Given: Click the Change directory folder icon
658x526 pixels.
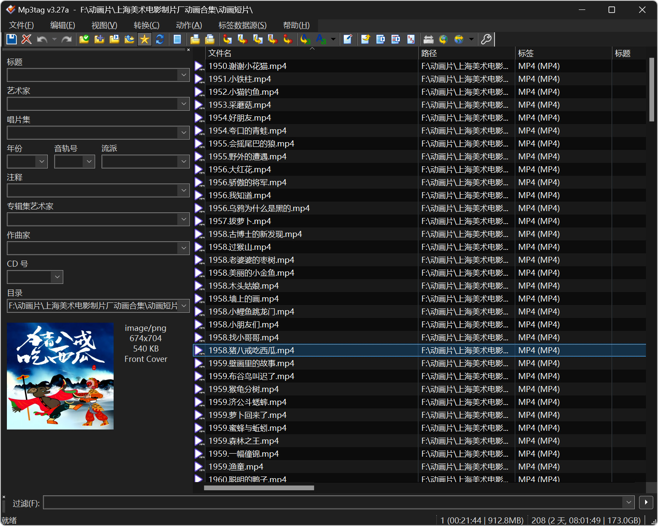Looking at the screenshot, I should click(x=84, y=40).
